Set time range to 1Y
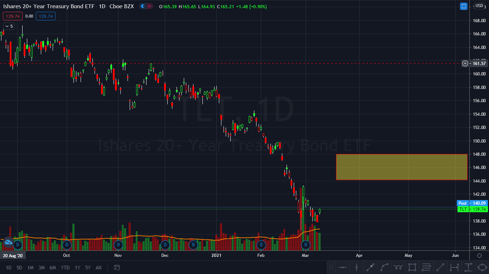The width and height of the screenshot is (489, 274). 77,268
